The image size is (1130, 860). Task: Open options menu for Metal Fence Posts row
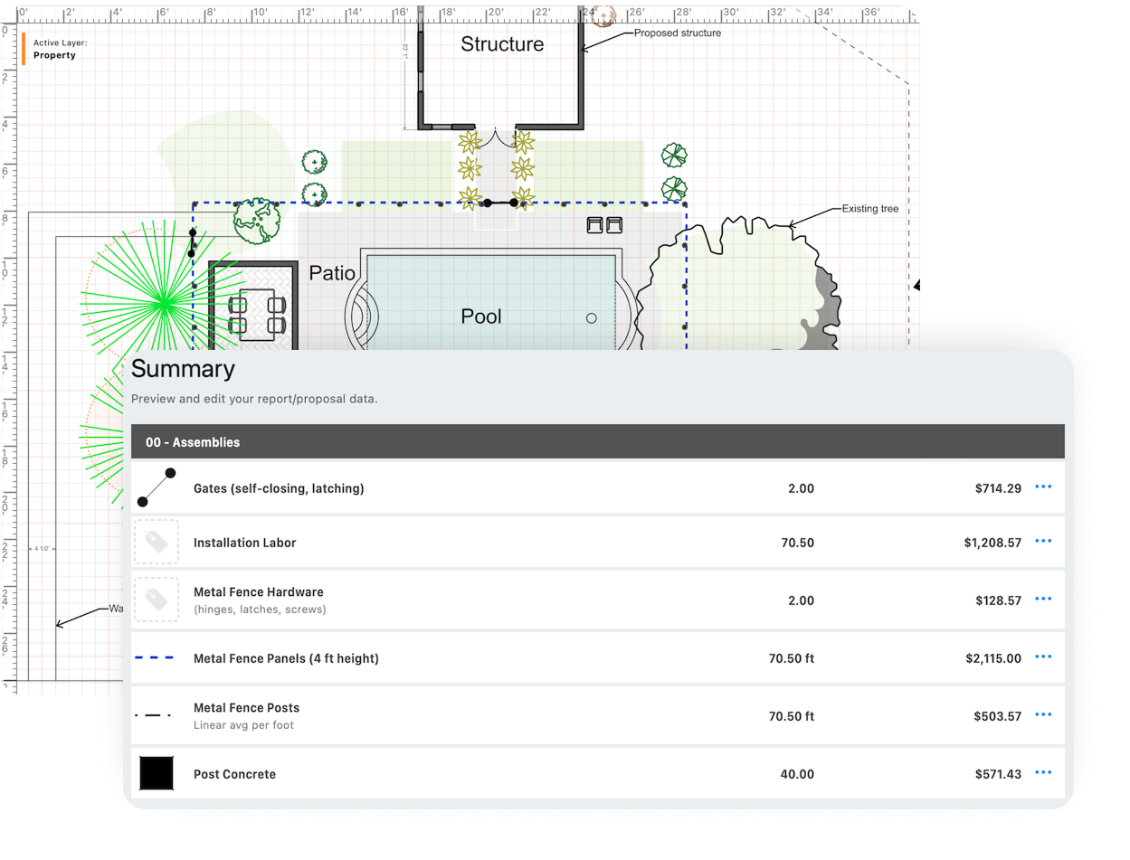pyautogui.click(x=1043, y=715)
